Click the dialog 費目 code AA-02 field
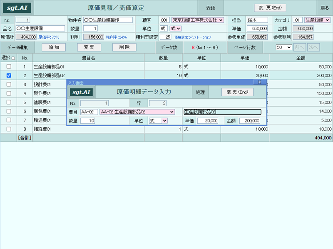 [89, 112]
